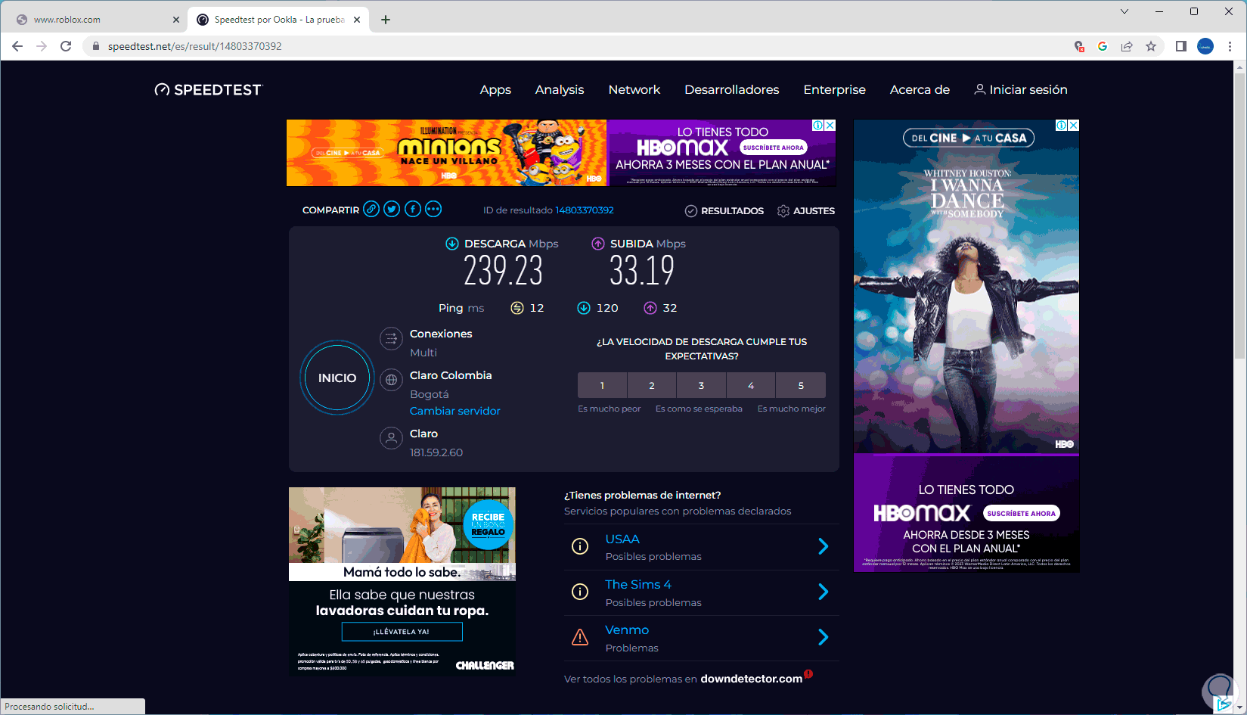
Task: Expand the USAA problems chevron
Action: (x=824, y=546)
